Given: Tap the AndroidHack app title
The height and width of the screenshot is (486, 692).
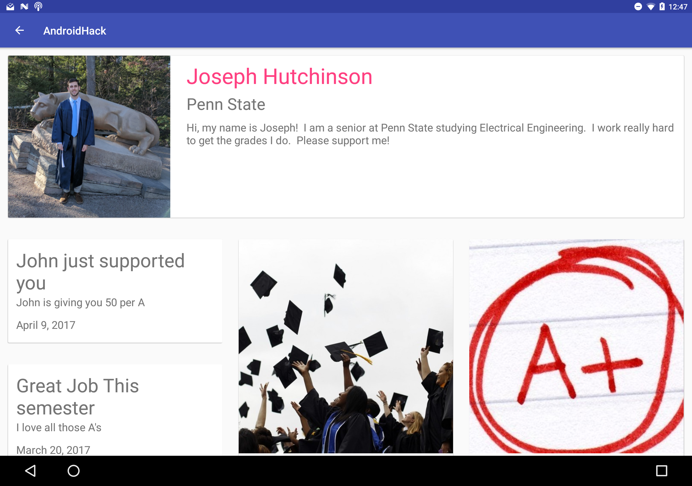Looking at the screenshot, I should (x=74, y=31).
